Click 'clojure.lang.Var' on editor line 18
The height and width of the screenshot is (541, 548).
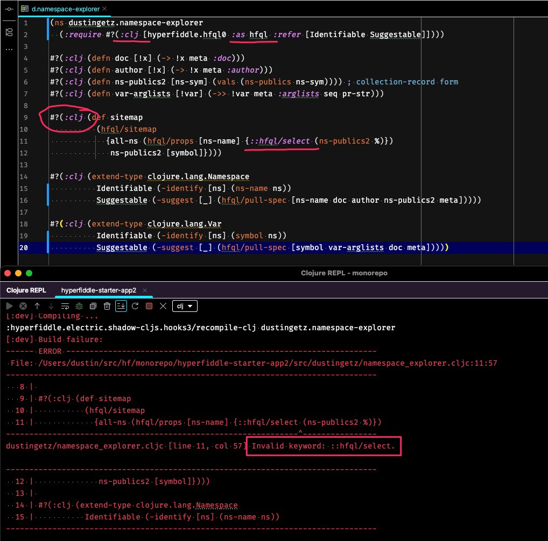point(184,224)
